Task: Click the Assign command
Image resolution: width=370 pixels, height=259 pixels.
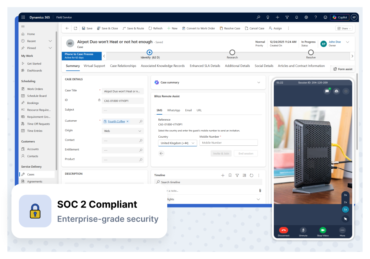Action: point(275,28)
